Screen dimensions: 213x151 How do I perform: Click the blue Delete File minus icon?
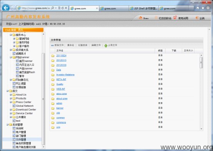click(x=52, y=45)
